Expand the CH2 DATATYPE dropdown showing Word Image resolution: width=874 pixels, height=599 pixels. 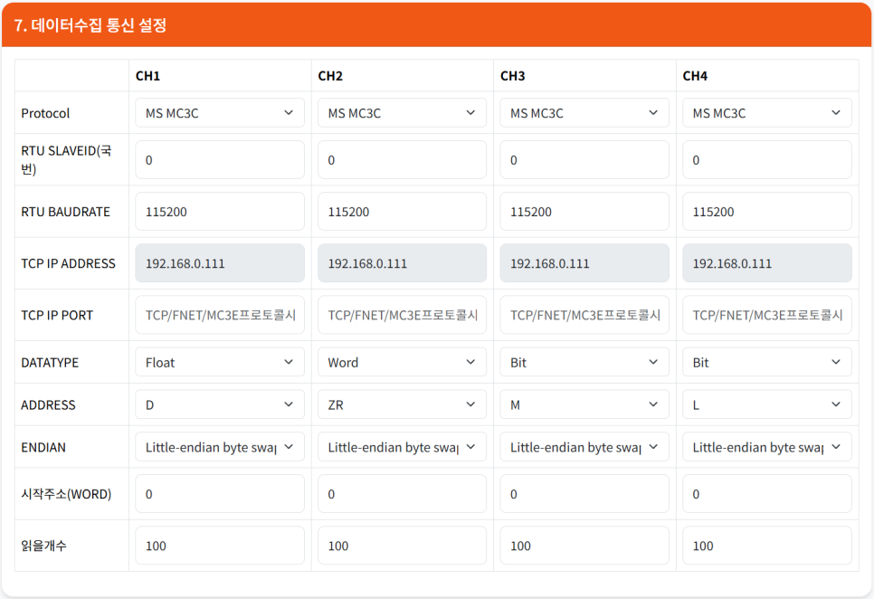(x=402, y=362)
